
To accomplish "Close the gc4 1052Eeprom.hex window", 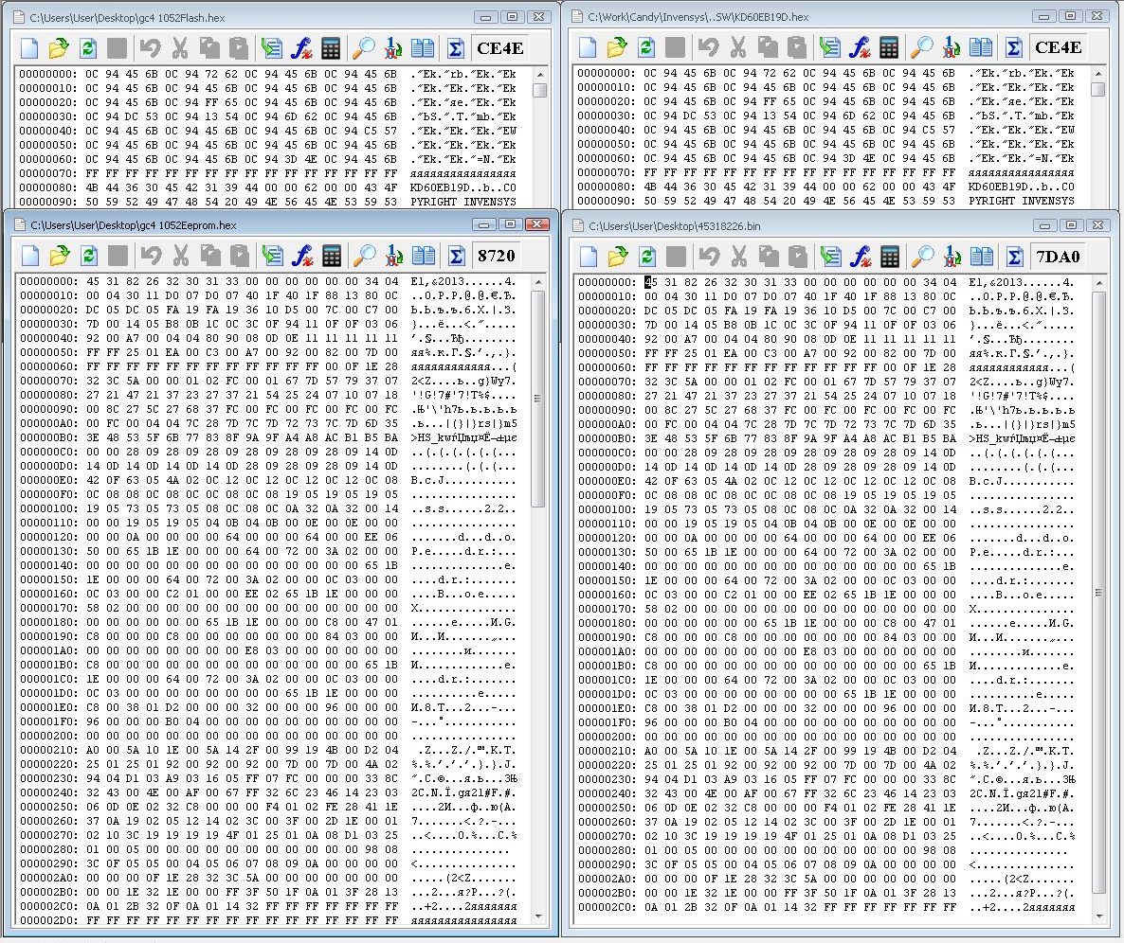I will click(537, 224).
